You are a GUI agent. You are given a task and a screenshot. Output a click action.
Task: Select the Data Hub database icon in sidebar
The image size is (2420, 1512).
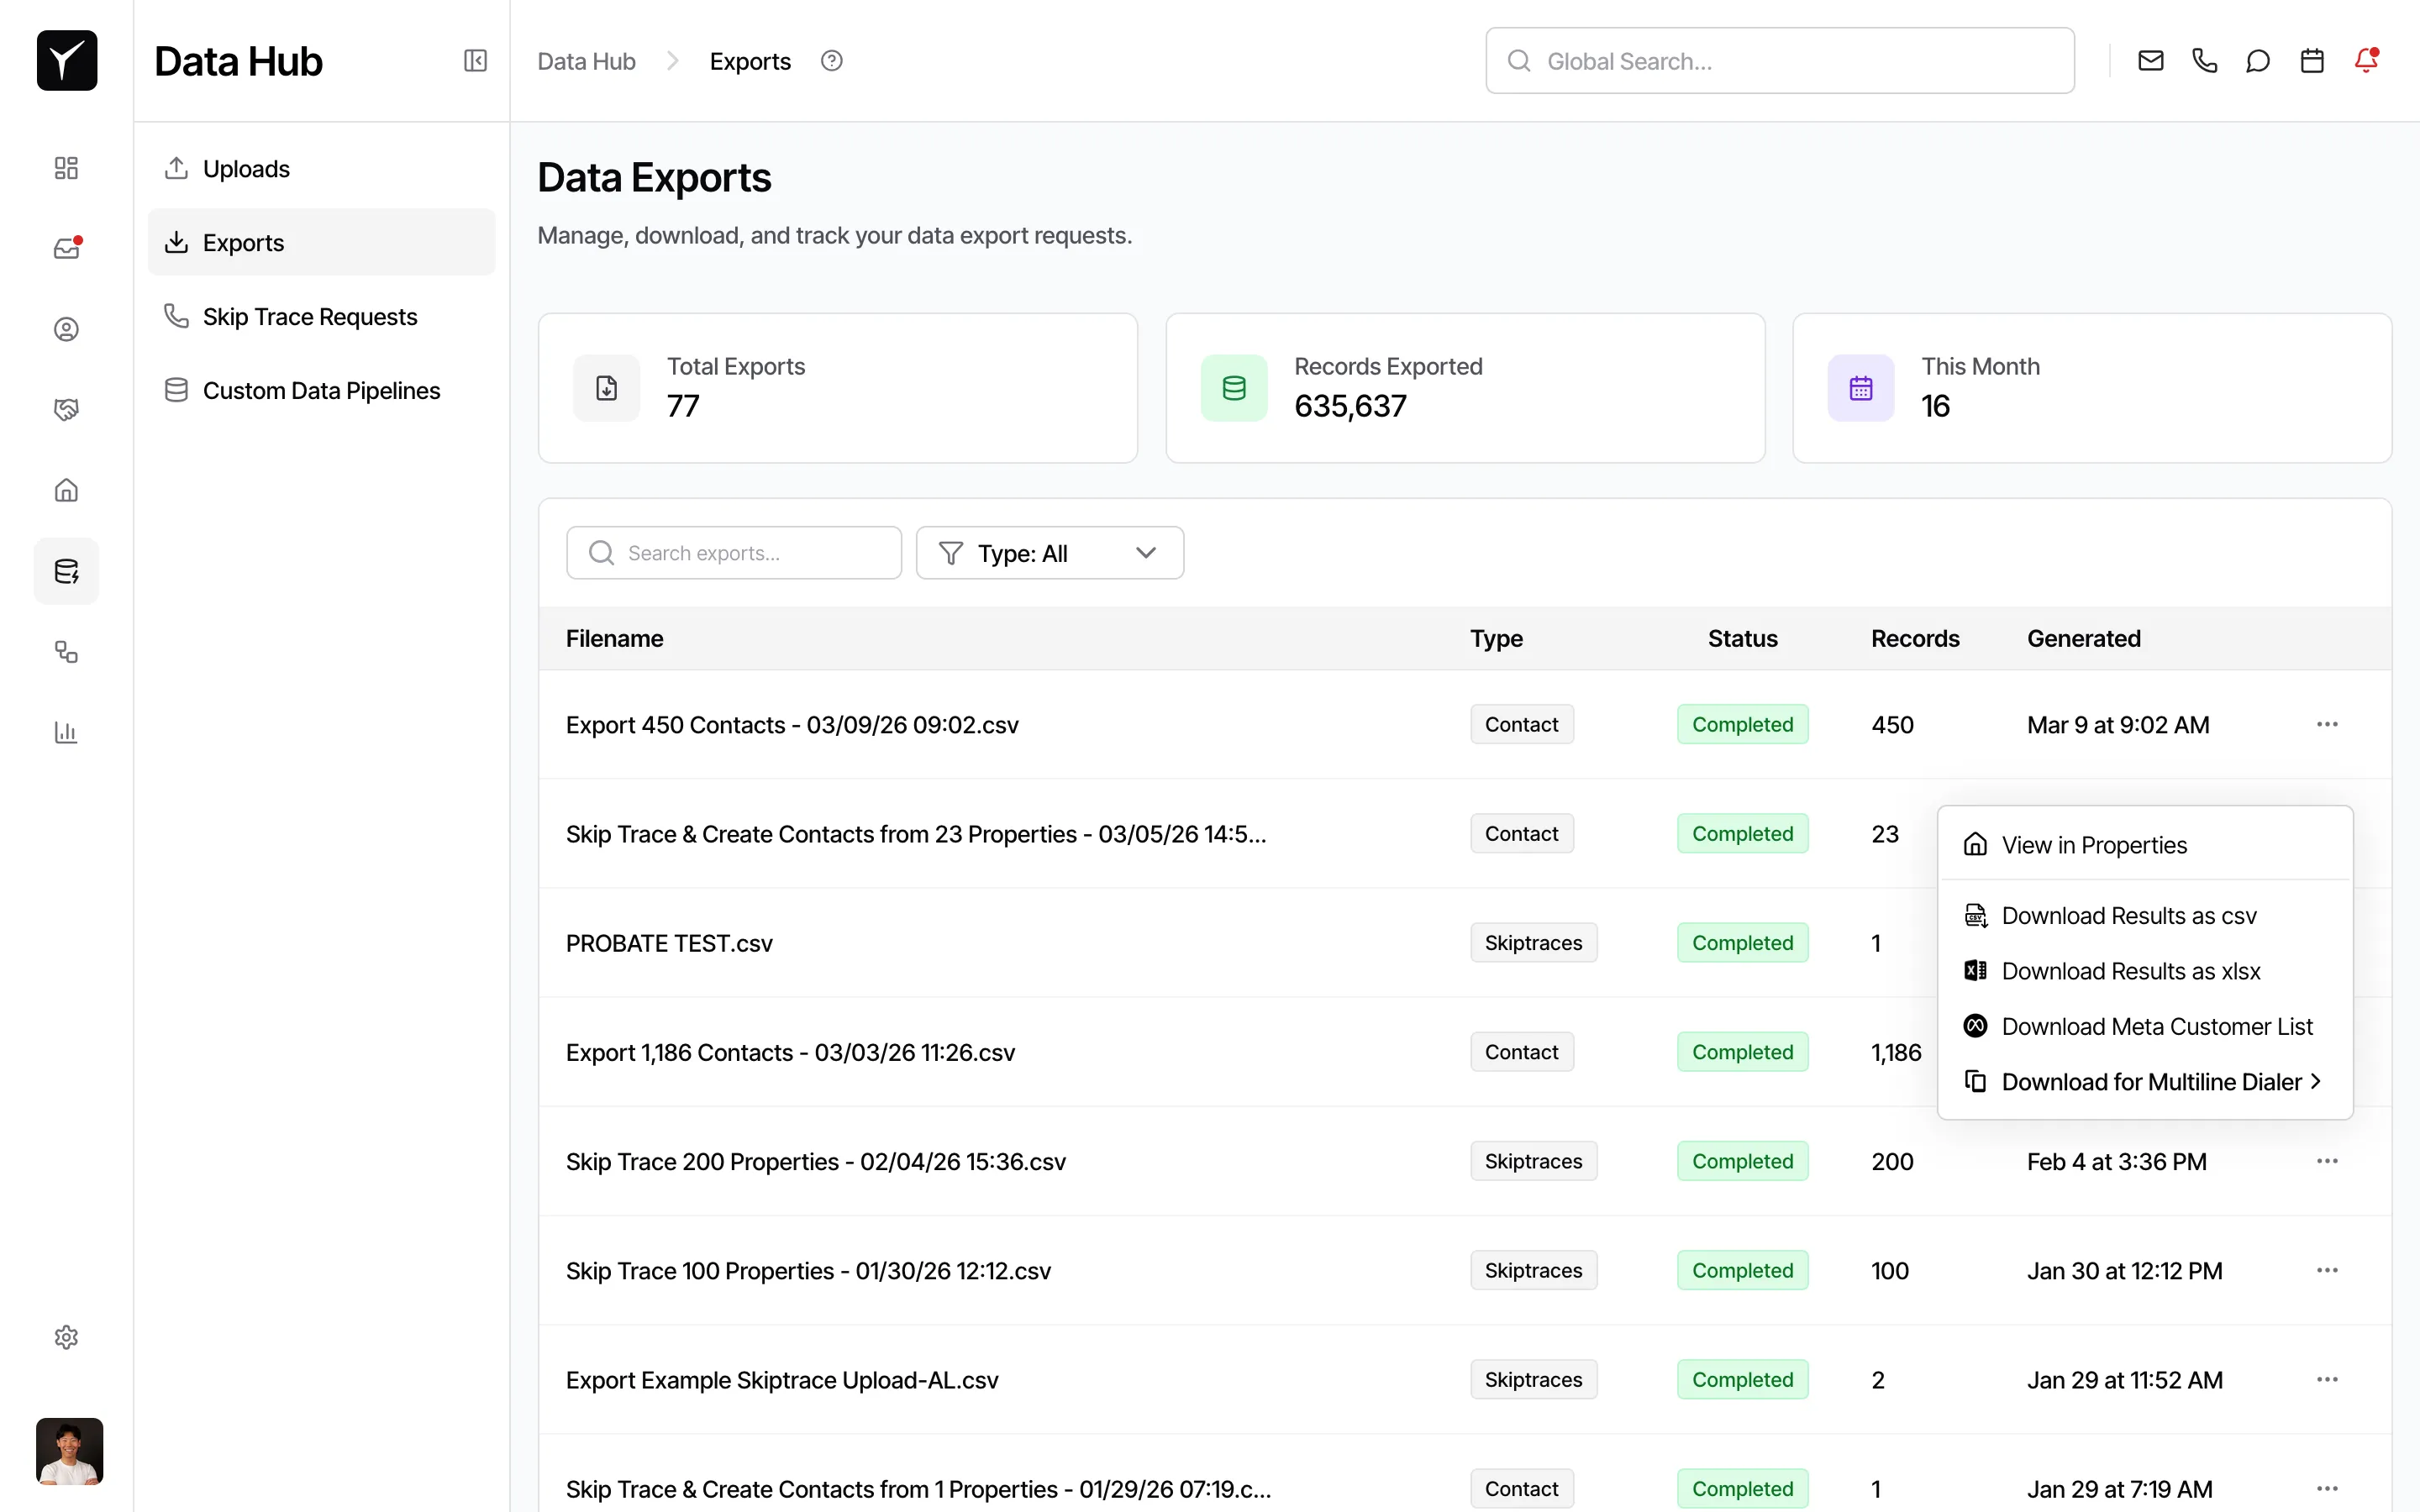point(66,571)
